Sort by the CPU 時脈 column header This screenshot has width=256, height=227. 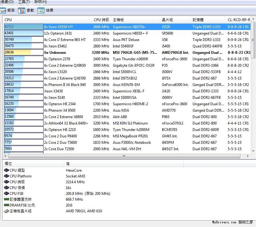click(101, 20)
